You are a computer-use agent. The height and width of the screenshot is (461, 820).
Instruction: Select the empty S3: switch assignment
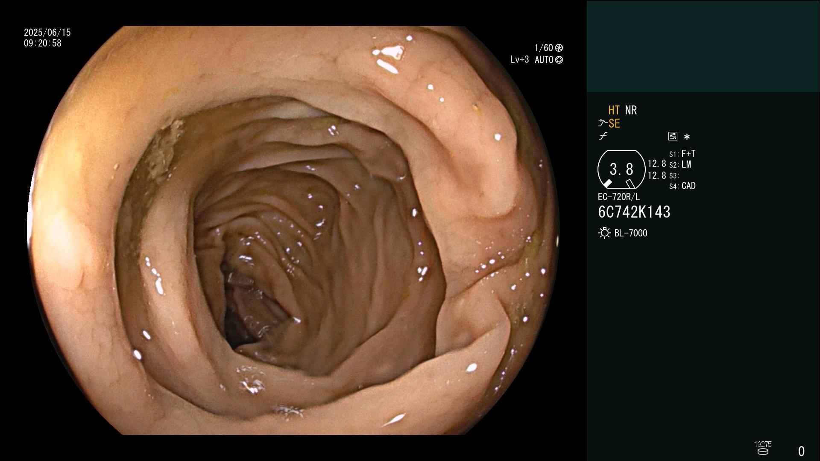(x=674, y=175)
